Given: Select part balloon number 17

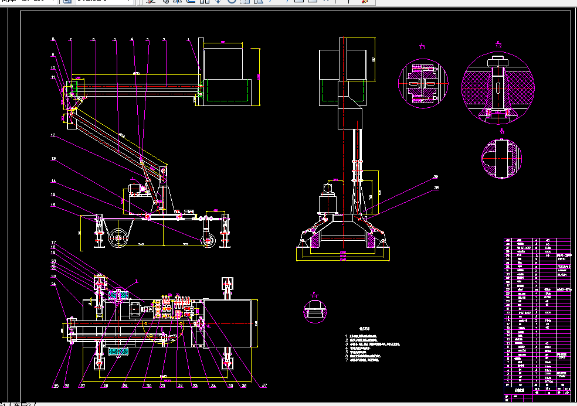Looking at the screenshot, I should click(x=53, y=243).
